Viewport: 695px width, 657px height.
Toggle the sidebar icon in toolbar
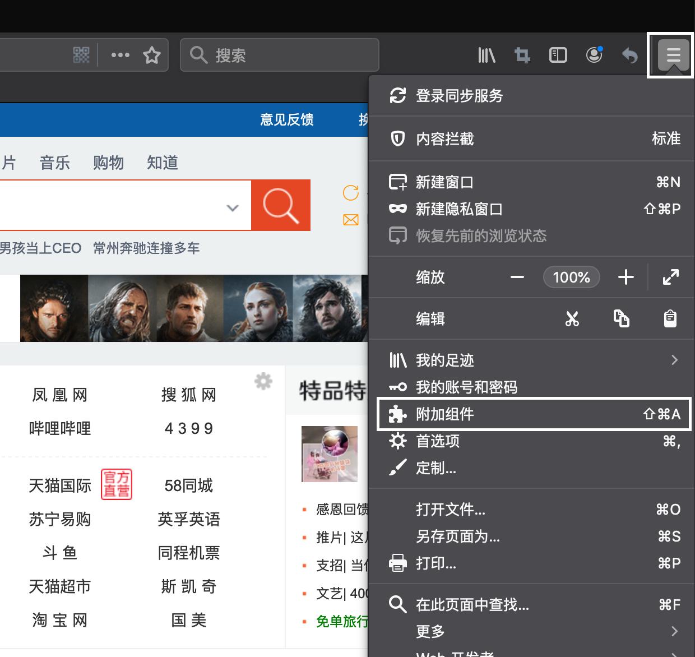558,55
